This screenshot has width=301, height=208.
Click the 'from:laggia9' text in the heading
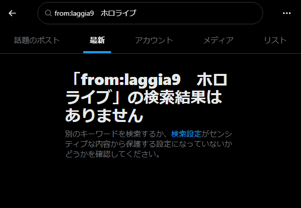pos(131,79)
